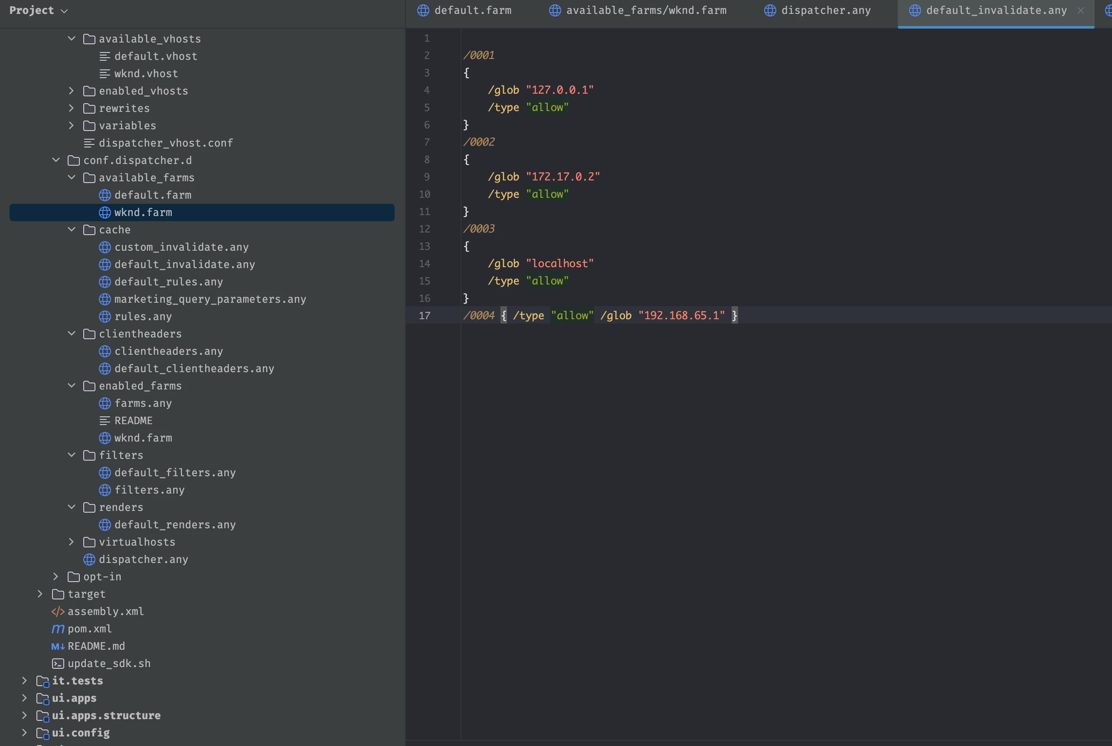Click the globe icon next to dispatcher.any in tree
1112x746 pixels.
(89, 559)
